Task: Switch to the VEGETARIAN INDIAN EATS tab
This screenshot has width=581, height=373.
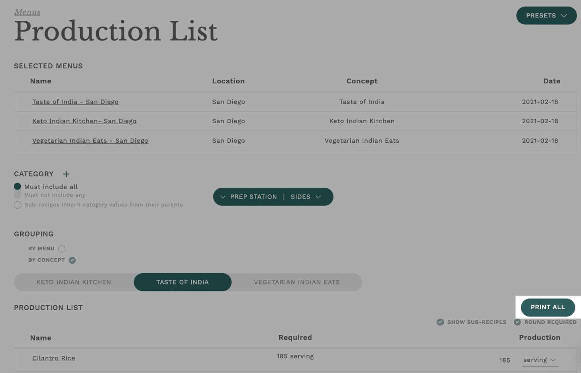Action: click(x=297, y=282)
